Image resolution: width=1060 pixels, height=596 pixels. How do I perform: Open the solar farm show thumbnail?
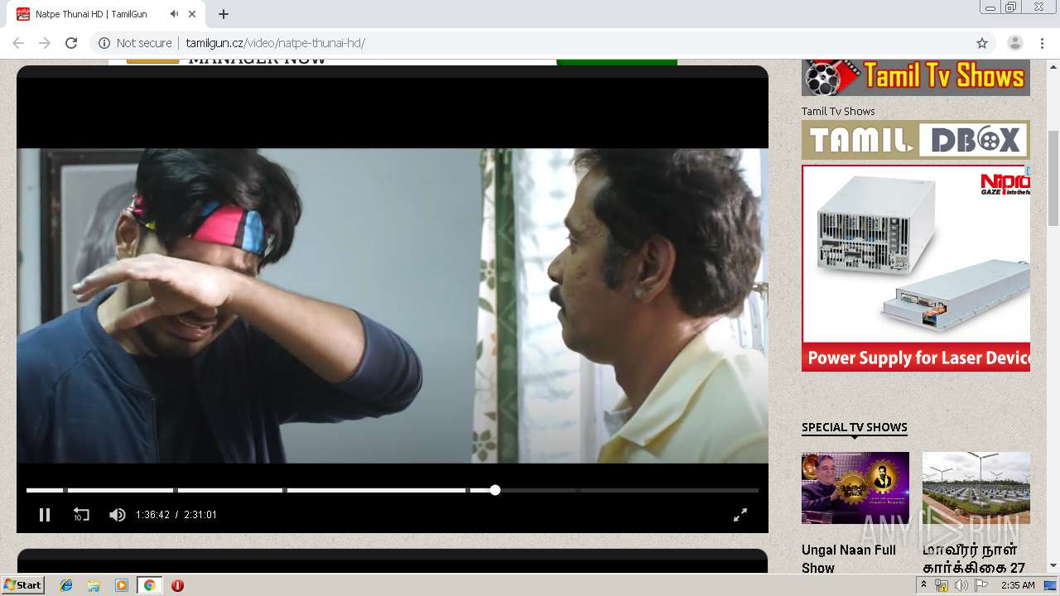[976, 488]
